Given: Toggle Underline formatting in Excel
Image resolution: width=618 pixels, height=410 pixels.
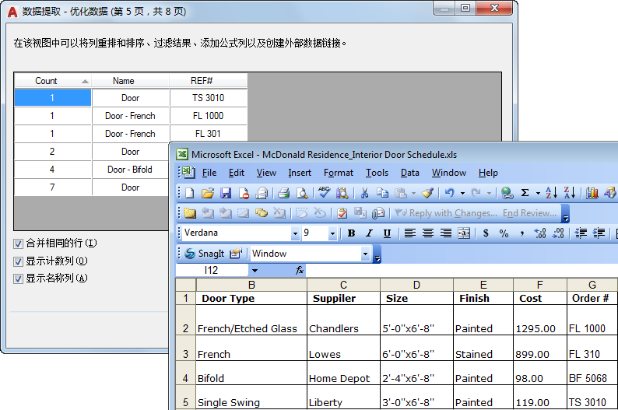Looking at the screenshot, I should 387,233.
